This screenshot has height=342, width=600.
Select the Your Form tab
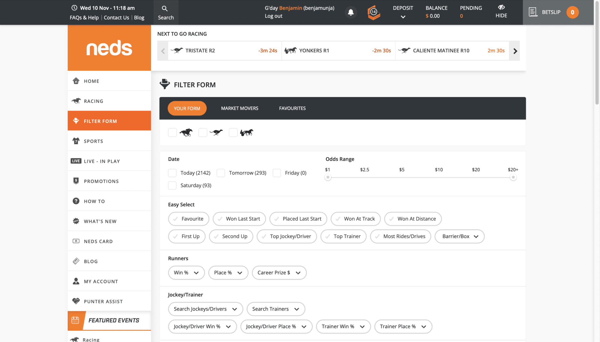click(x=187, y=109)
